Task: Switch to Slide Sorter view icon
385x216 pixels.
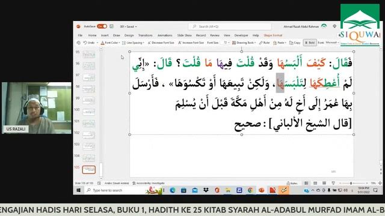Action: 315,183
